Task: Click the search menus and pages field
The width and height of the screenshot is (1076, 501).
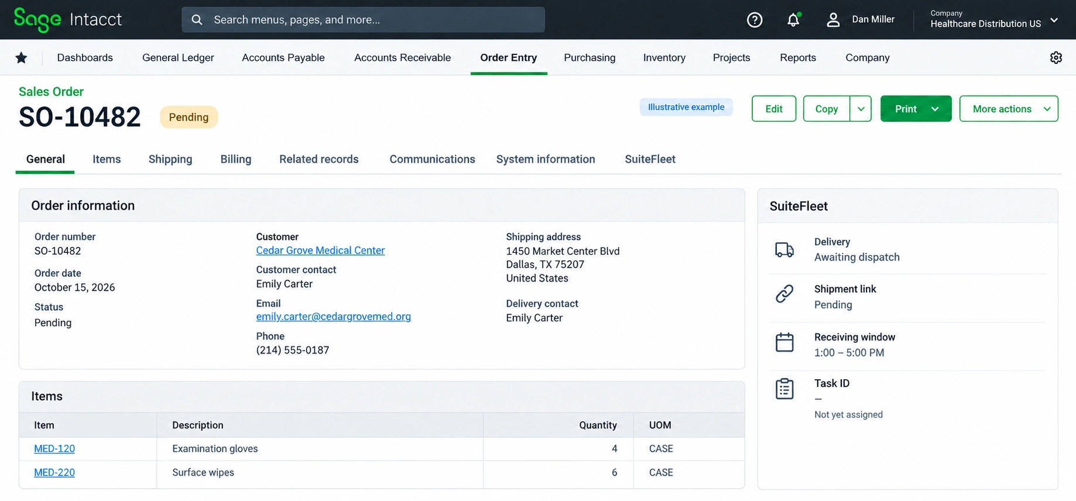Action: [363, 20]
